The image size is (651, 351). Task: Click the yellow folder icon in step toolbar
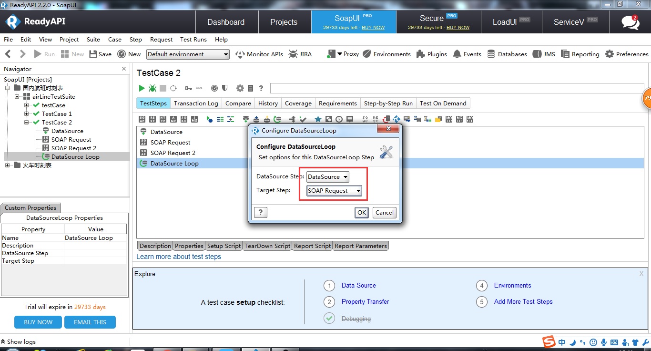438,119
